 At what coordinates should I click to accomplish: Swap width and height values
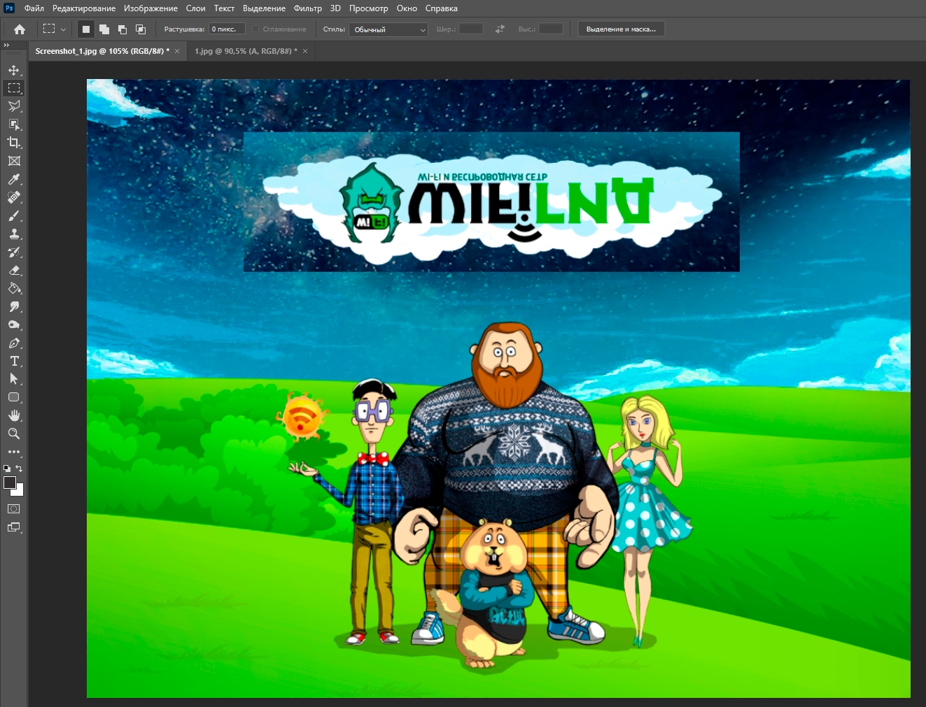click(x=500, y=29)
